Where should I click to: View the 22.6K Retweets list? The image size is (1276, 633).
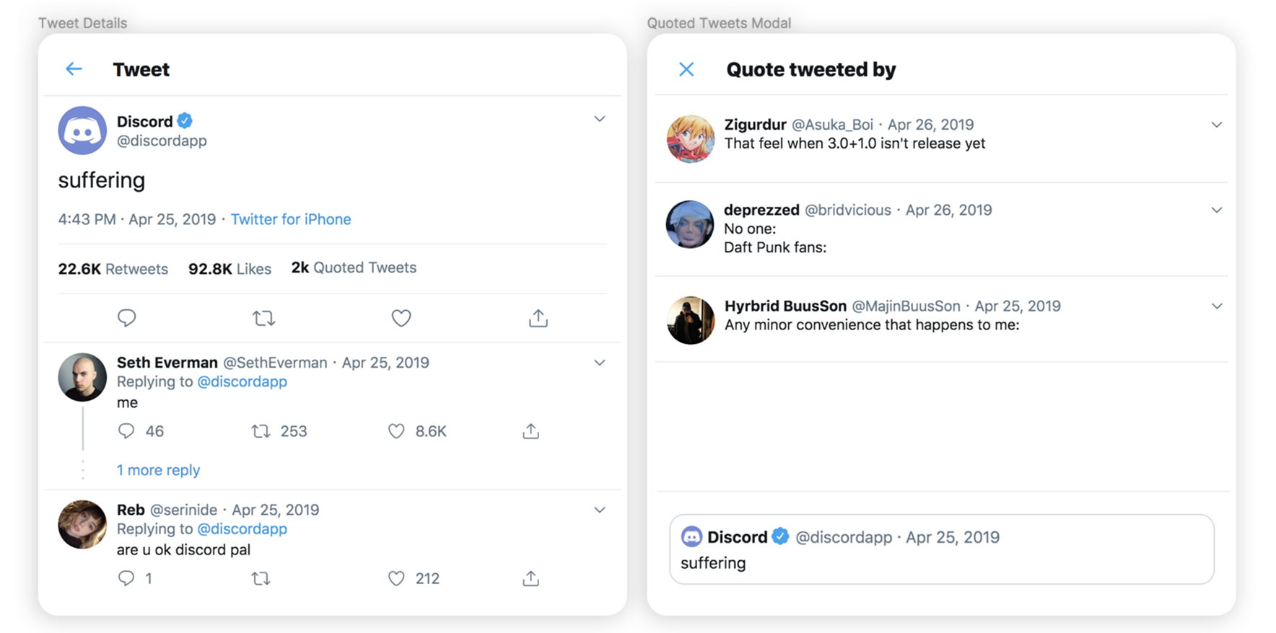[113, 269]
